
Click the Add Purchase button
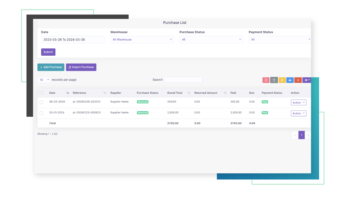pos(51,67)
